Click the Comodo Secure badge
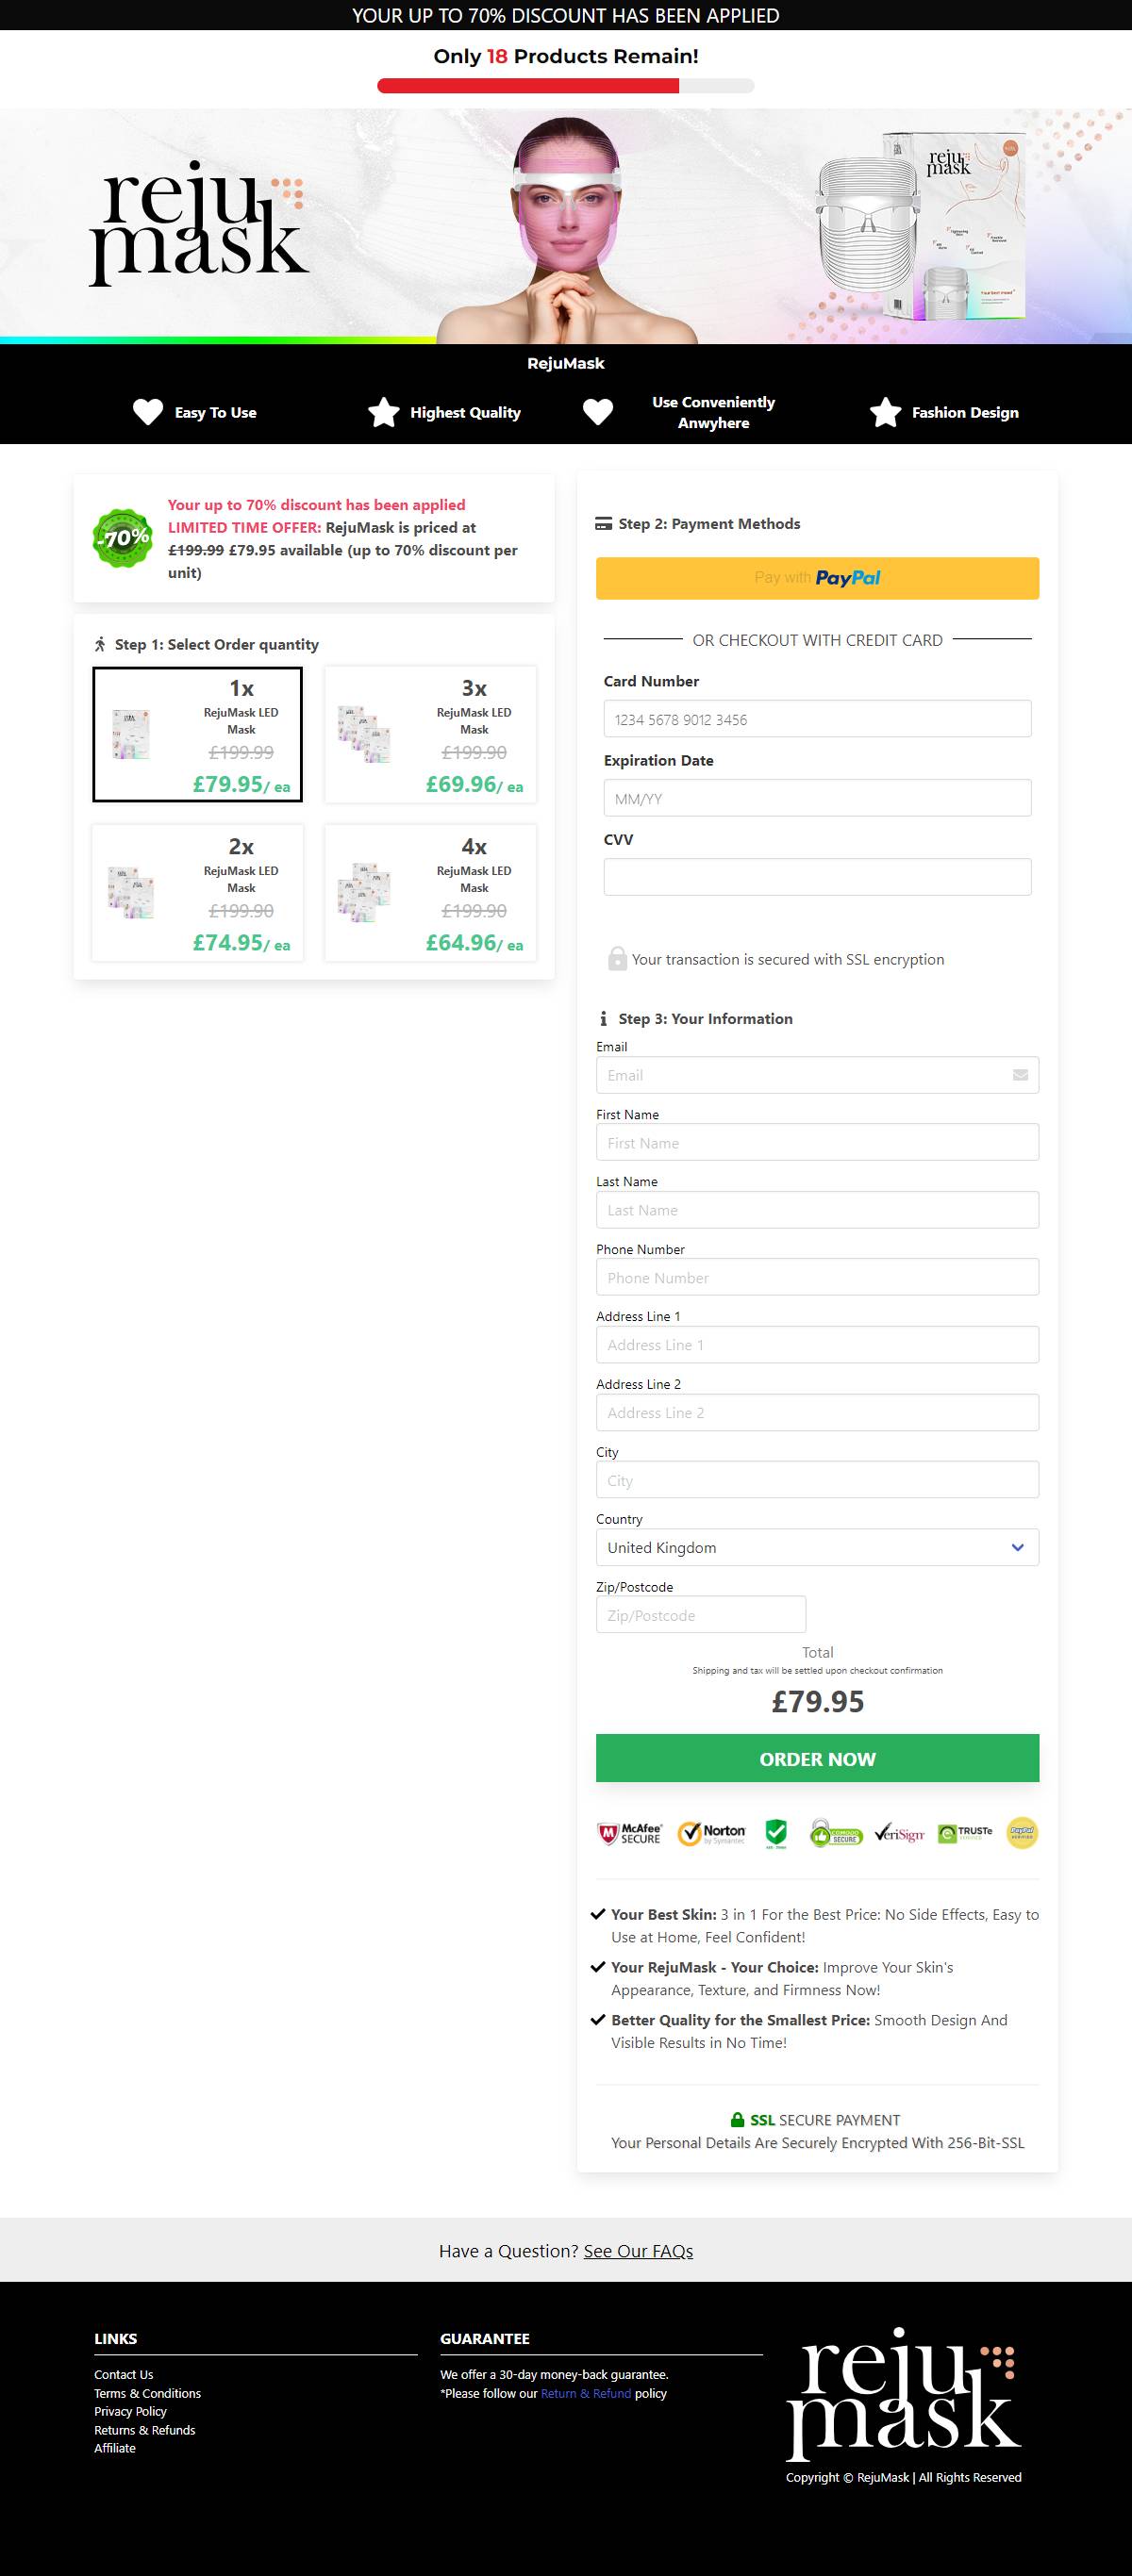The image size is (1132, 2576). pos(836,1833)
